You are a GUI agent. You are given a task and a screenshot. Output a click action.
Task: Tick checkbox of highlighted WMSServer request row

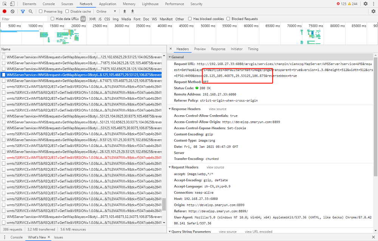click(x=4, y=75)
